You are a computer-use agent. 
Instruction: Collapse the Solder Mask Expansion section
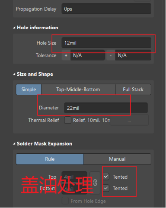[14, 144]
